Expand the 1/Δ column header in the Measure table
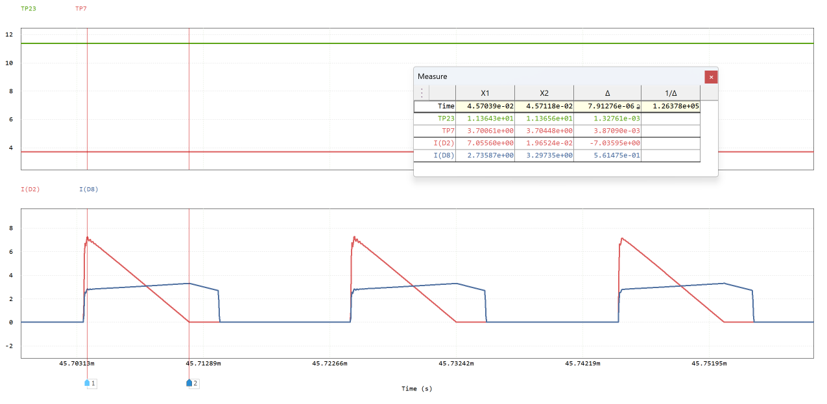This screenshot has height=404, width=827. 670,93
